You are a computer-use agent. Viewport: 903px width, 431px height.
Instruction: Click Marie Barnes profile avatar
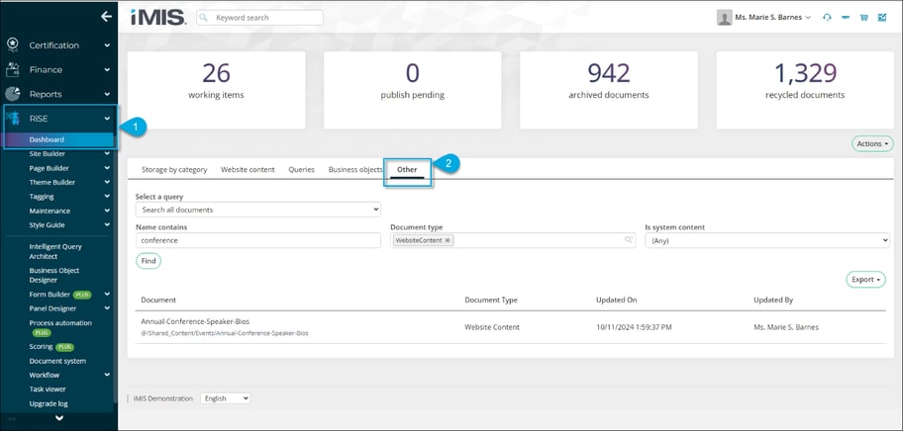(724, 17)
